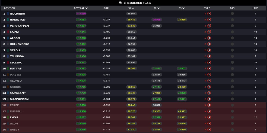The image size is (267, 133).
Task: Click Bottas's DRS indicator dot
Action: coord(232,69)
